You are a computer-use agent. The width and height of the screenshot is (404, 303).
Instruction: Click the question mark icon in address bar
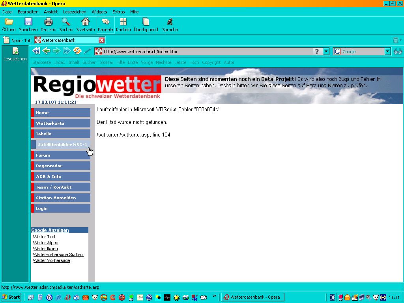317,52
